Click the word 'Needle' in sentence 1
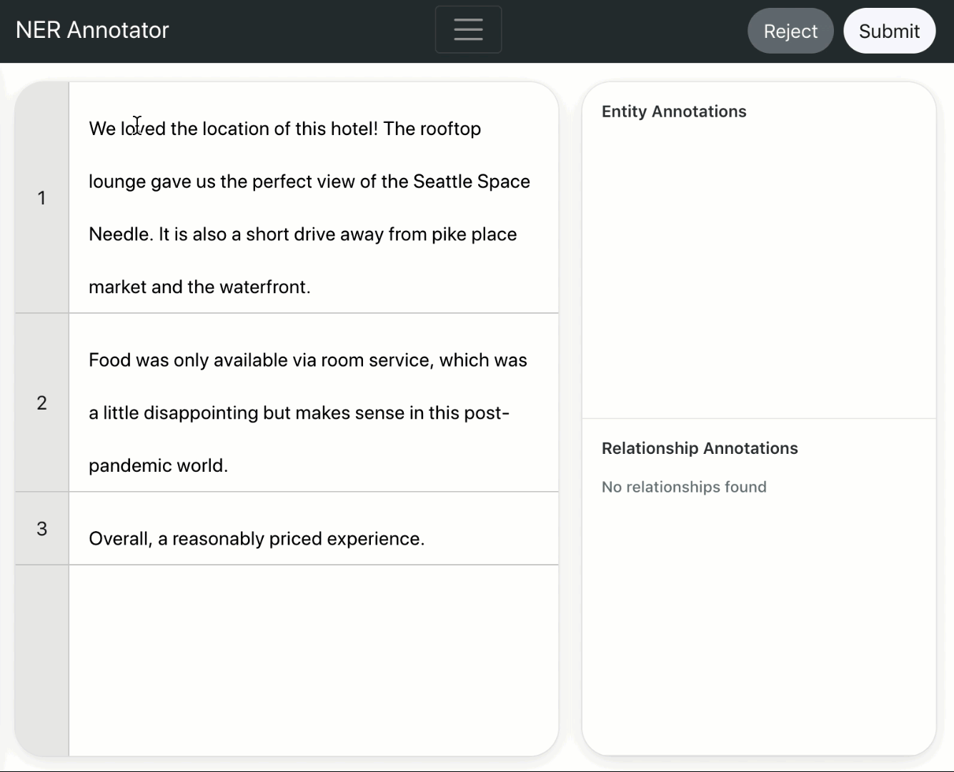Screen dimensions: 954x772 (x=116, y=234)
